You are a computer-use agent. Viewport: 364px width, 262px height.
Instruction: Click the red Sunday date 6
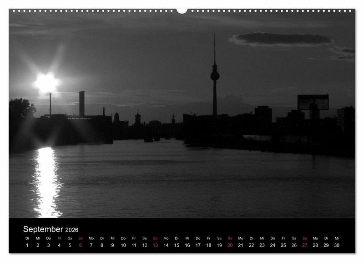click(81, 245)
